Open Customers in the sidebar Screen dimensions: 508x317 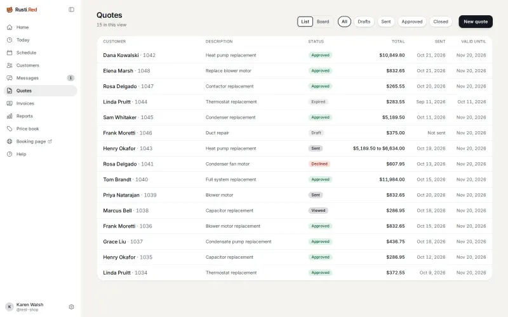pyautogui.click(x=41, y=65)
